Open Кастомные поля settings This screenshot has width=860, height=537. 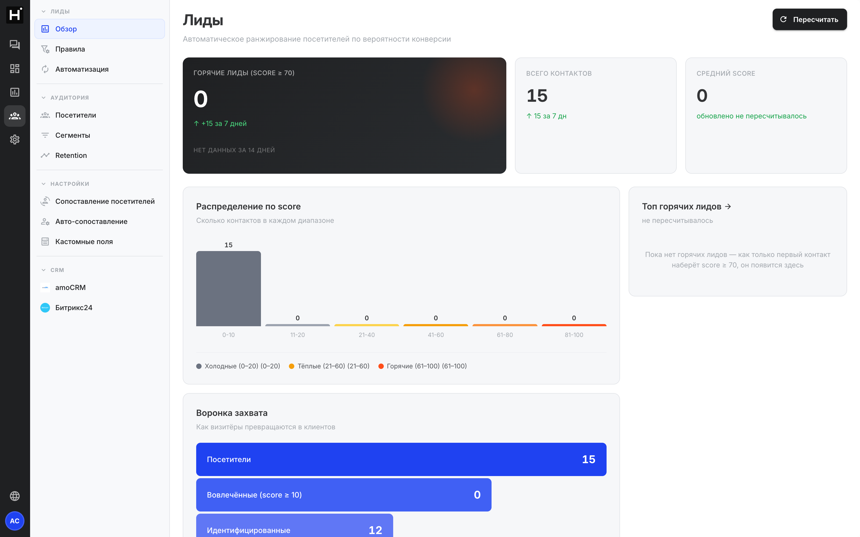(x=99, y=241)
